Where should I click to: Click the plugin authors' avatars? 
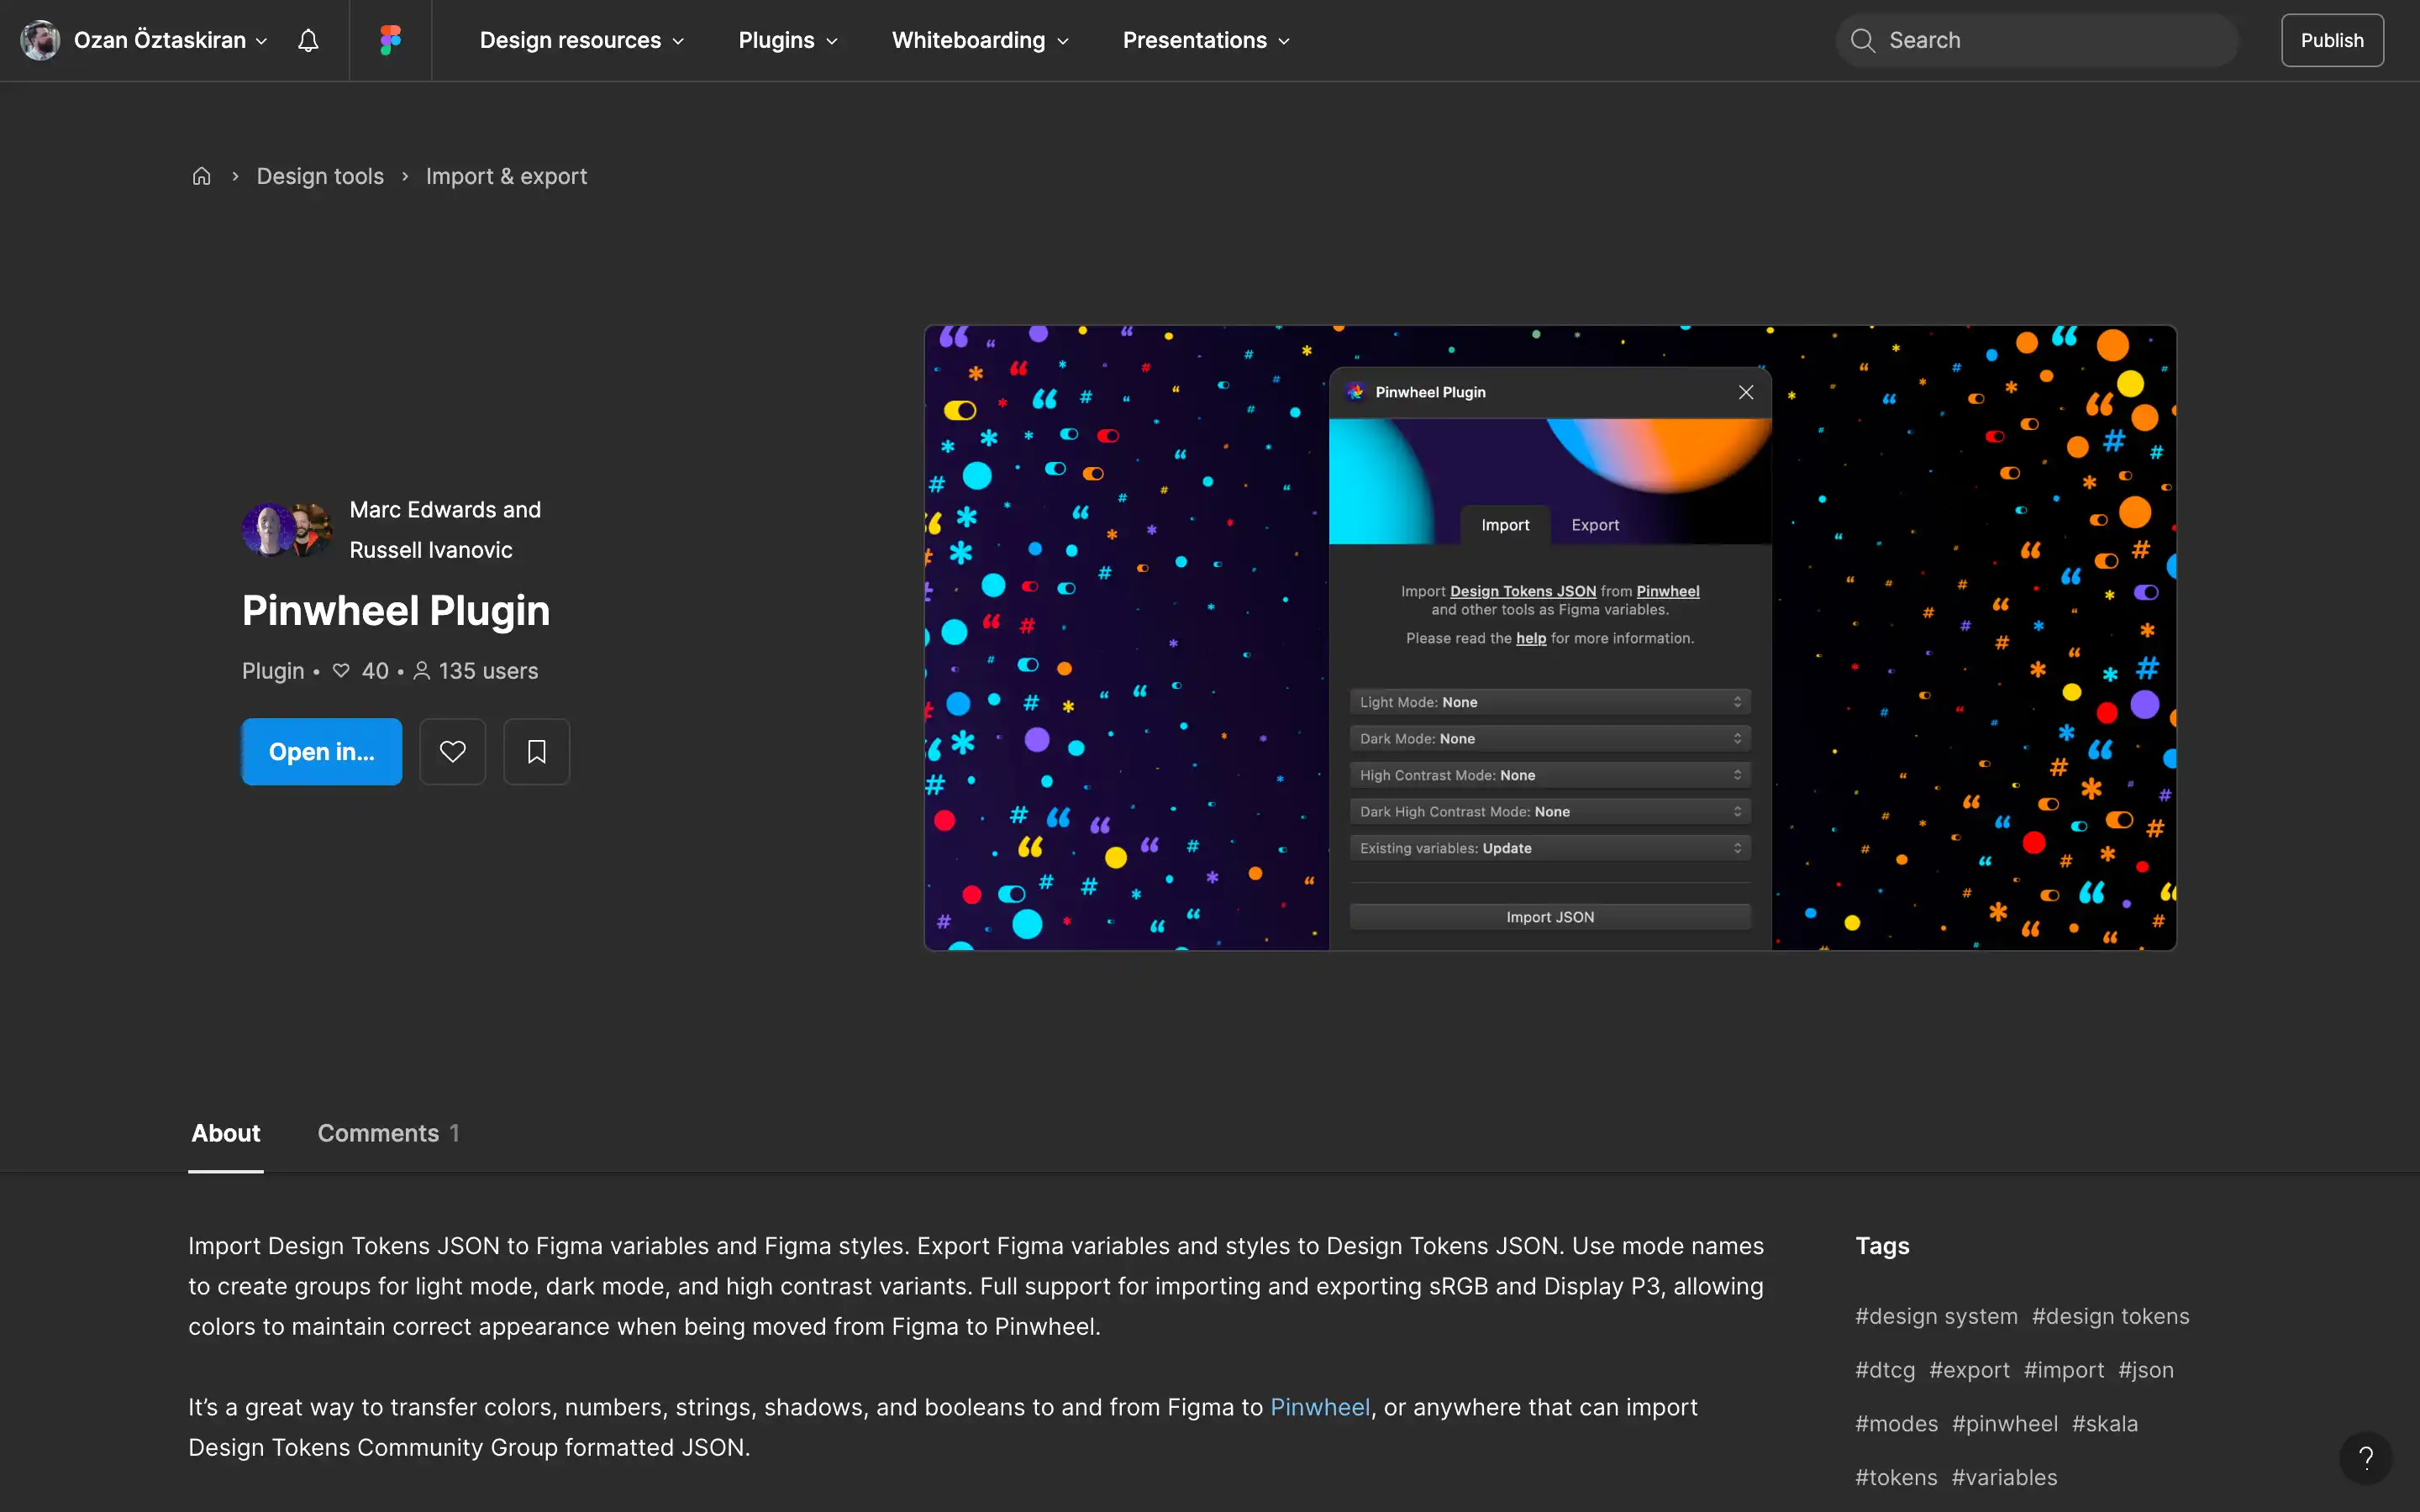point(288,529)
